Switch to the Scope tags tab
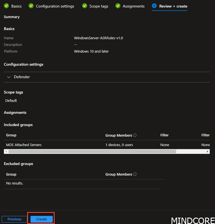The width and height of the screenshot is (215, 224). click(99, 6)
